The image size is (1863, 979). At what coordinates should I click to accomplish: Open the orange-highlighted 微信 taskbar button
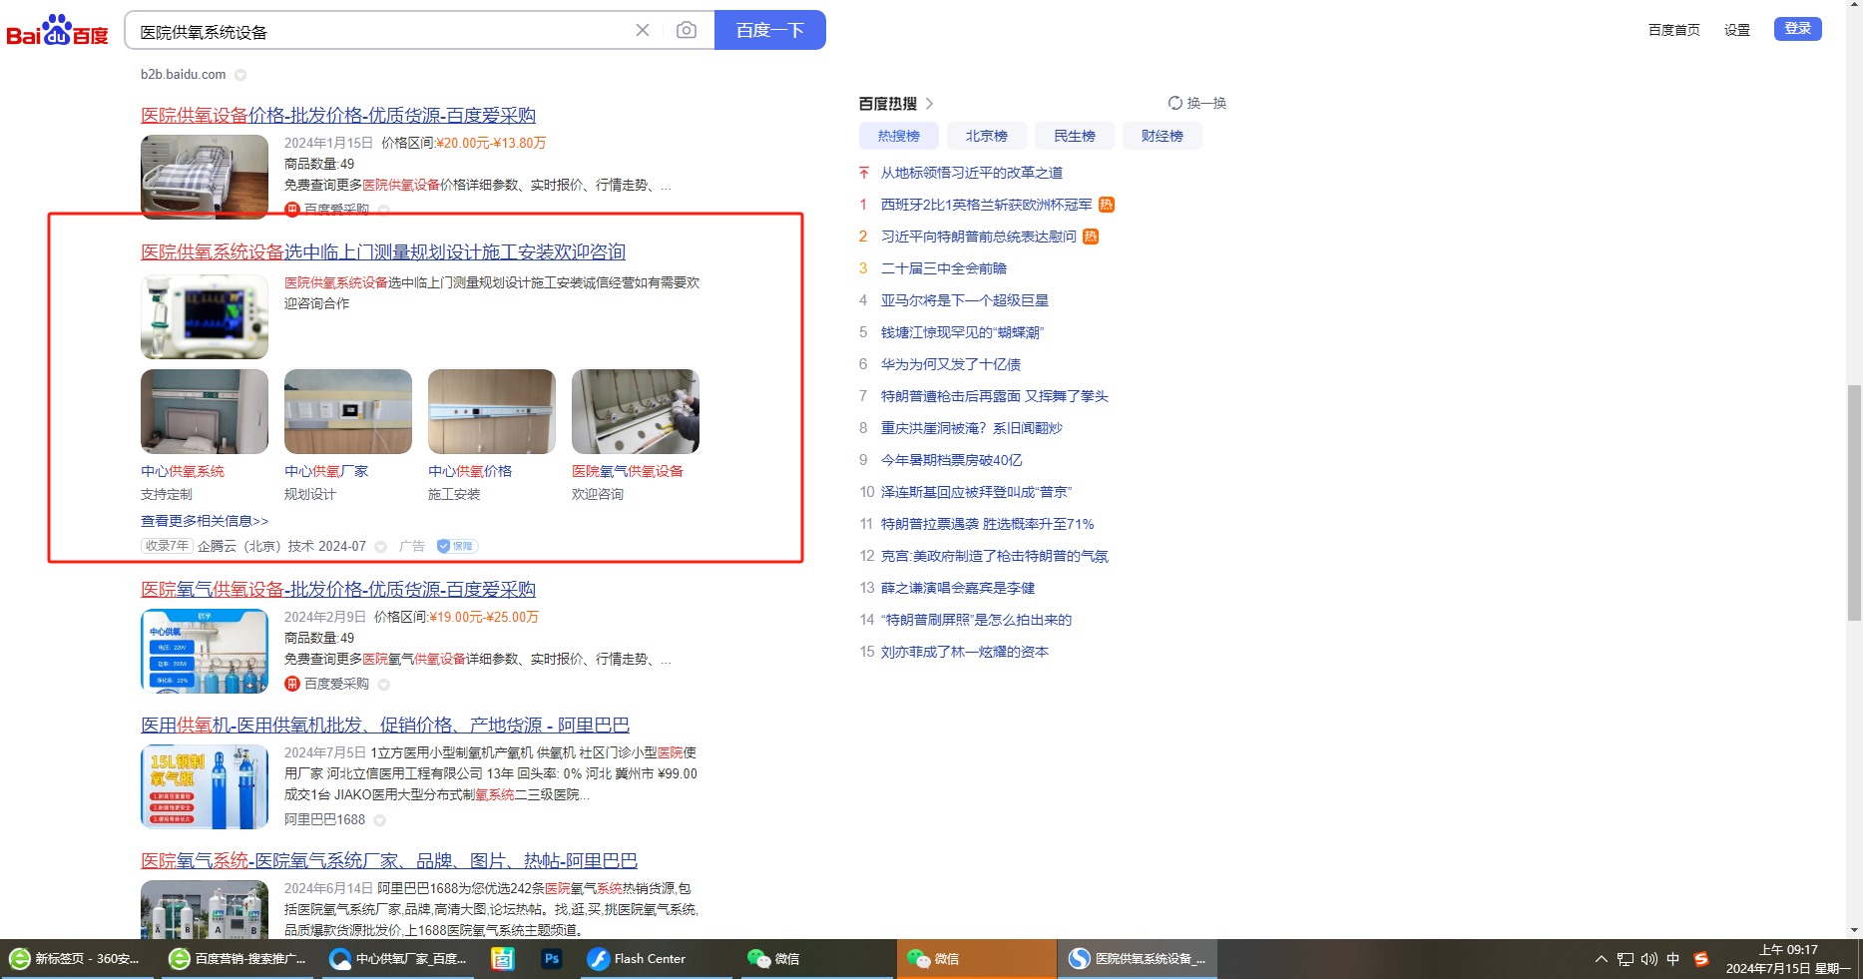coord(976,959)
